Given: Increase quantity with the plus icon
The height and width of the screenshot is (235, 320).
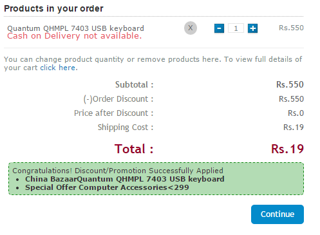Looking at the screenshot, I should [x=252, y=28].
